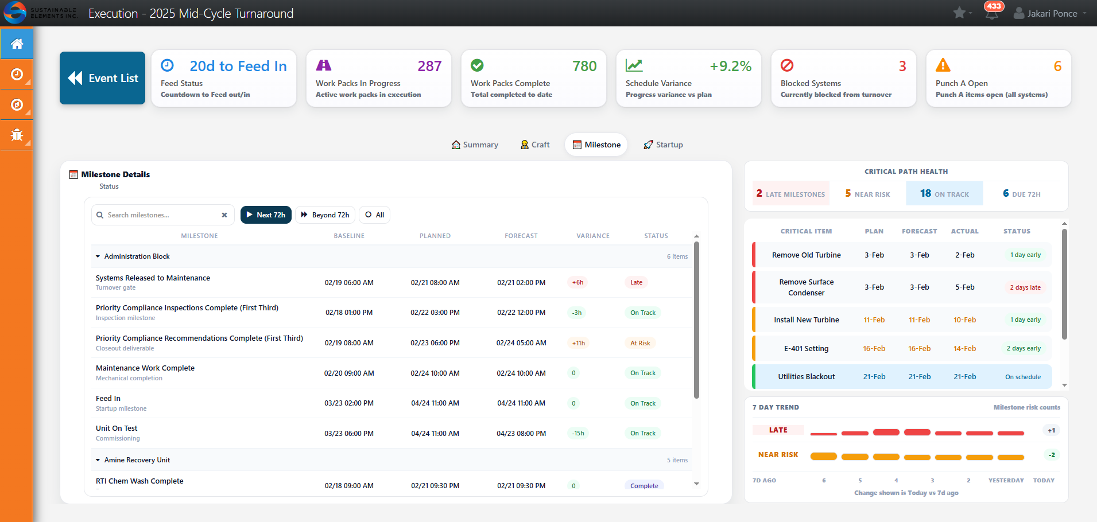Screen dimensions: 1097x522
Task: Switch to the Summary tab
Action: [475, 145]
